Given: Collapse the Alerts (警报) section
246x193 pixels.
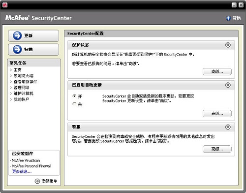Looking at the screenshot, I should (x=228, y=127).
